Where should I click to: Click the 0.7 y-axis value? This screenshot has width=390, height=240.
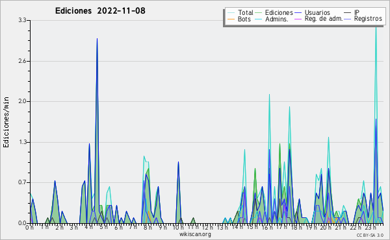tap(22, 183)
